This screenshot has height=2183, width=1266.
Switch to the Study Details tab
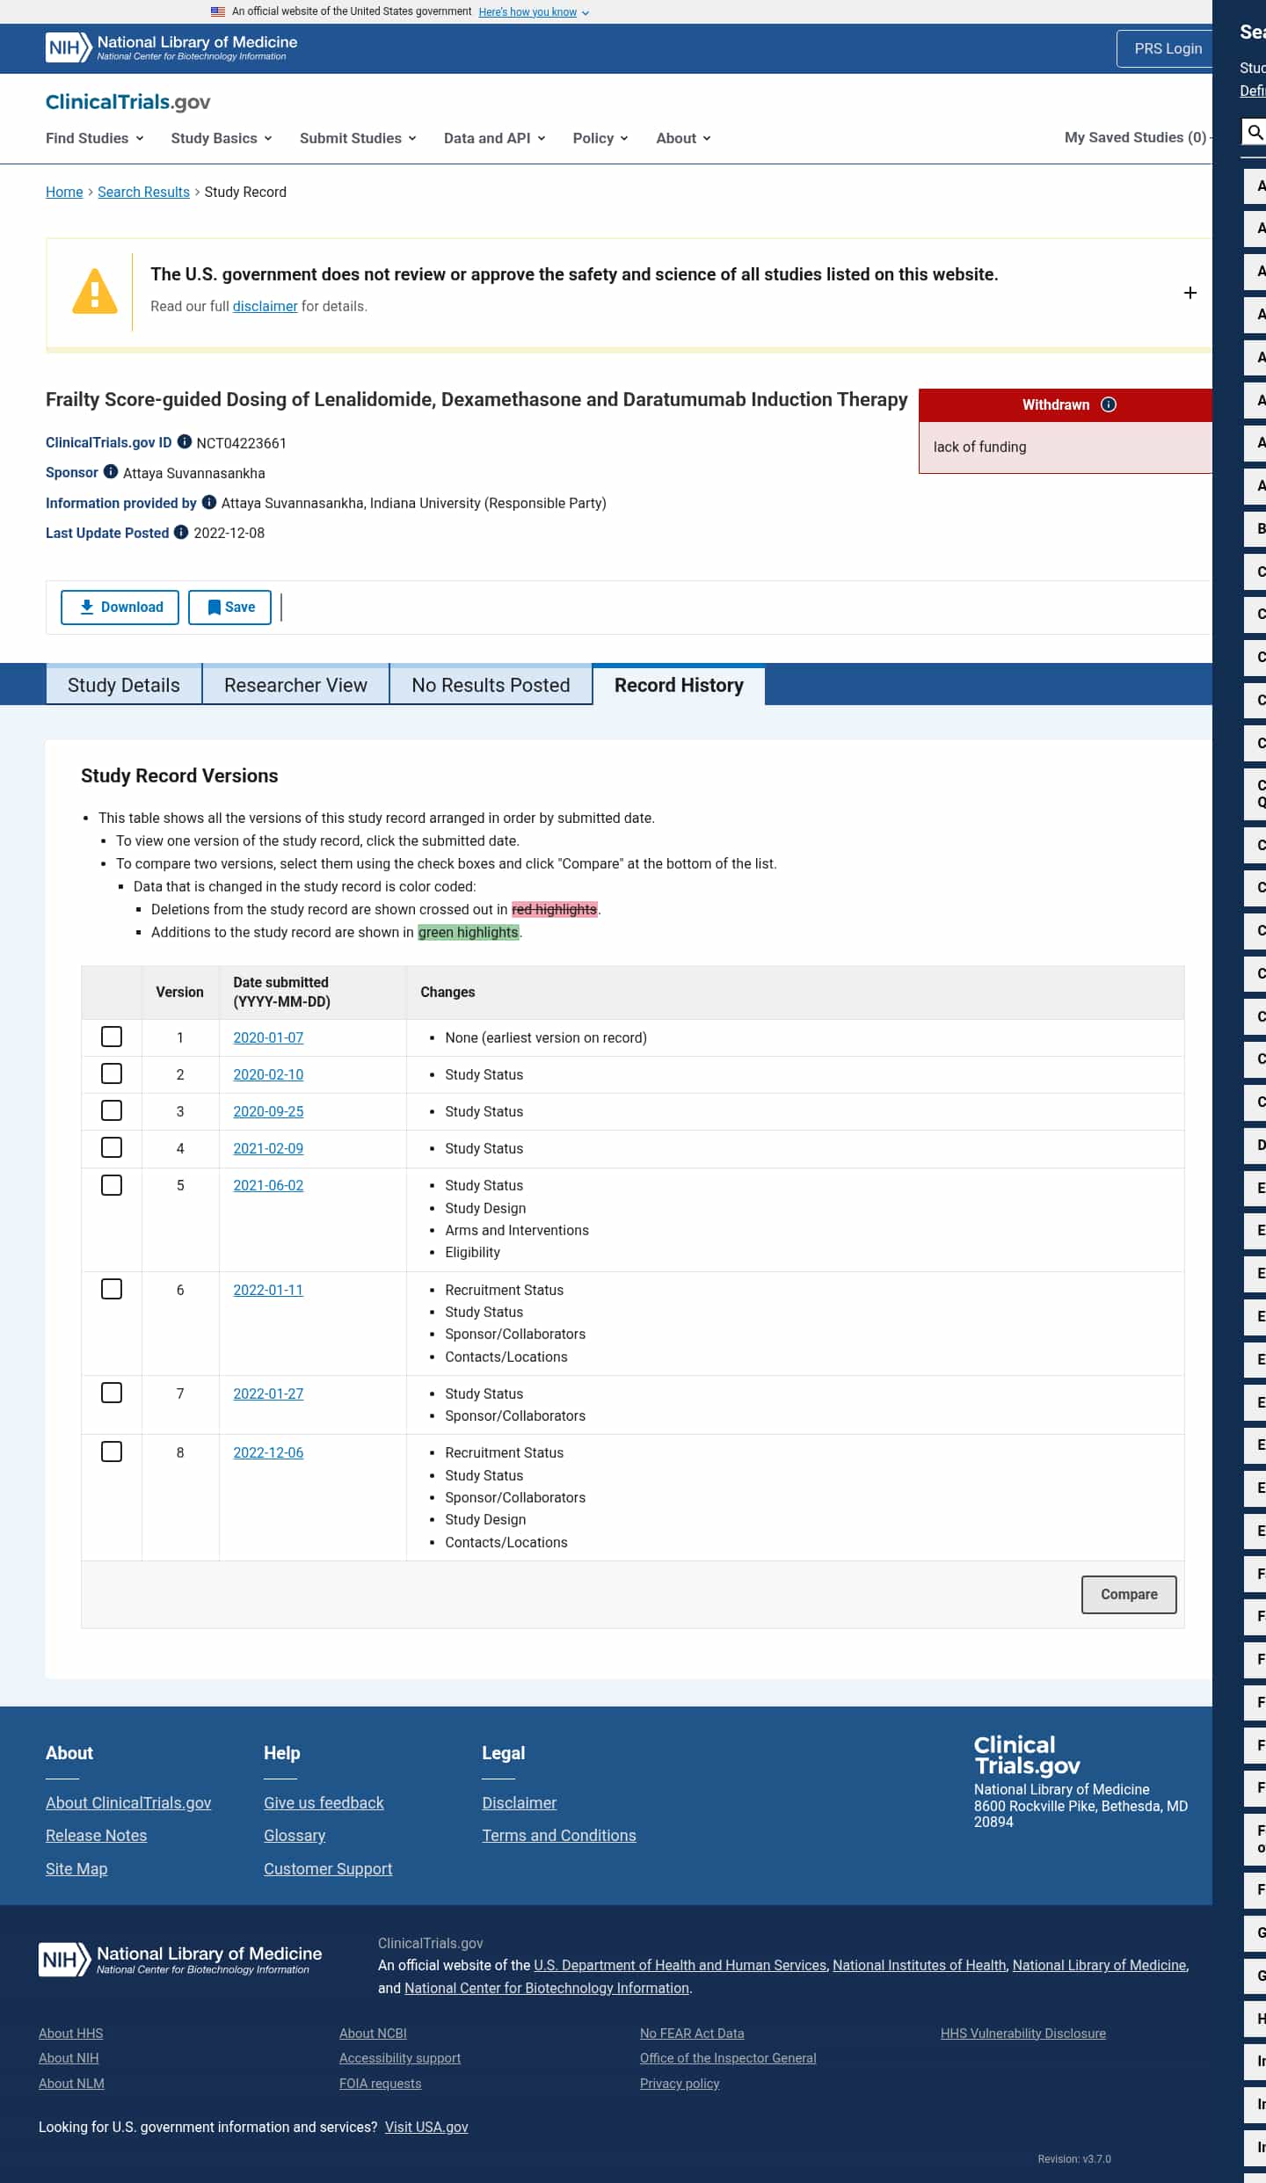[124, 685]
